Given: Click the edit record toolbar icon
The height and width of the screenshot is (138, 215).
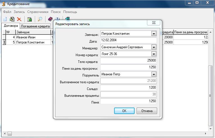Looking at the screenshot, I should tap(12, 19).
